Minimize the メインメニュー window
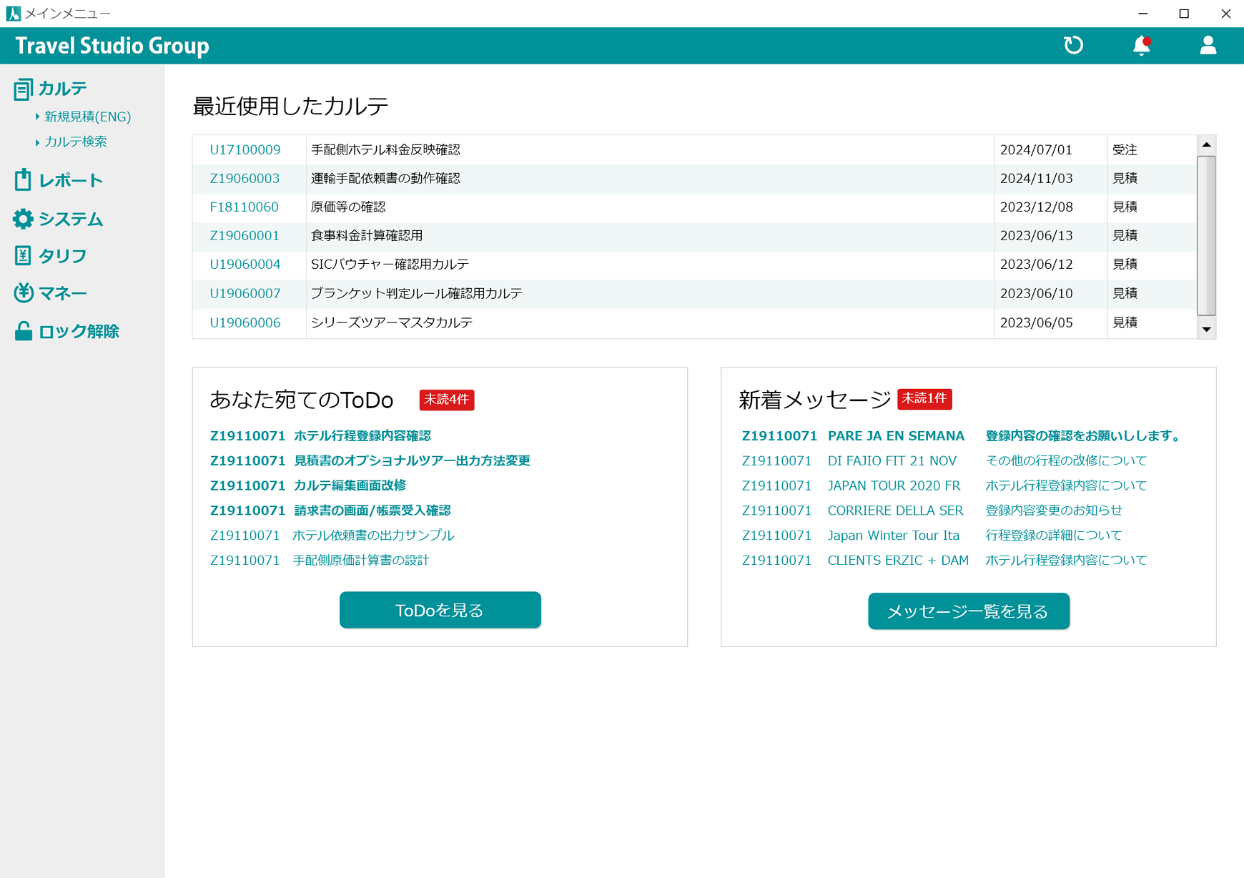 pos(1142,14)
